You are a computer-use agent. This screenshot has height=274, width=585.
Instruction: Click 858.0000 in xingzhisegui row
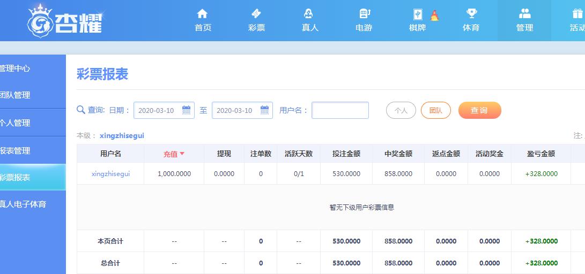coord(398,174)
